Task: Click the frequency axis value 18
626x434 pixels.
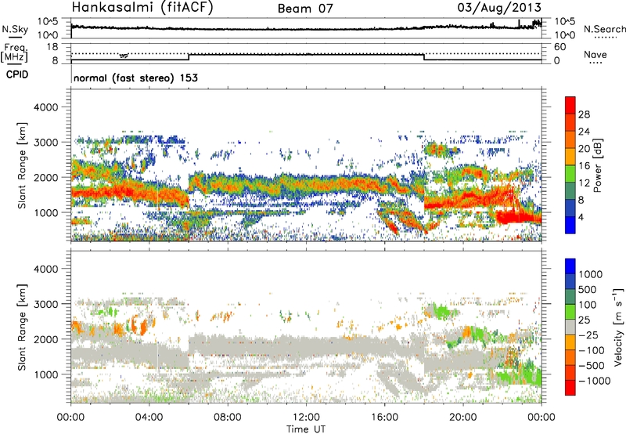Action: tap(52, 47)
